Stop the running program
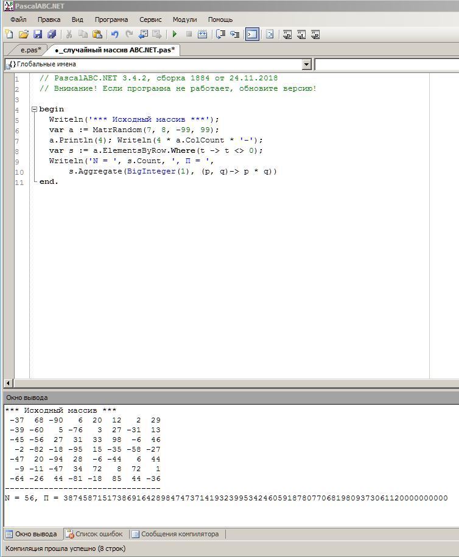459x557 pixels. tap(189, 34)
